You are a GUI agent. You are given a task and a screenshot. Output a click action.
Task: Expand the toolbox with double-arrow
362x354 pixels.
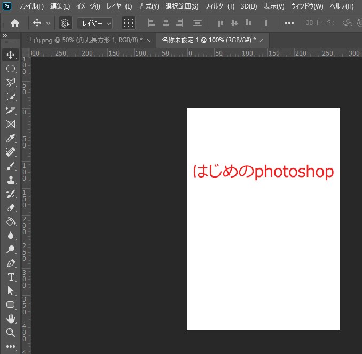[x=5, y=36]
